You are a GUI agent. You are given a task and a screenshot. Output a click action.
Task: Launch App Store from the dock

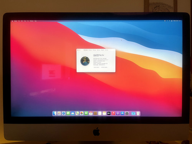coord(122,113)
